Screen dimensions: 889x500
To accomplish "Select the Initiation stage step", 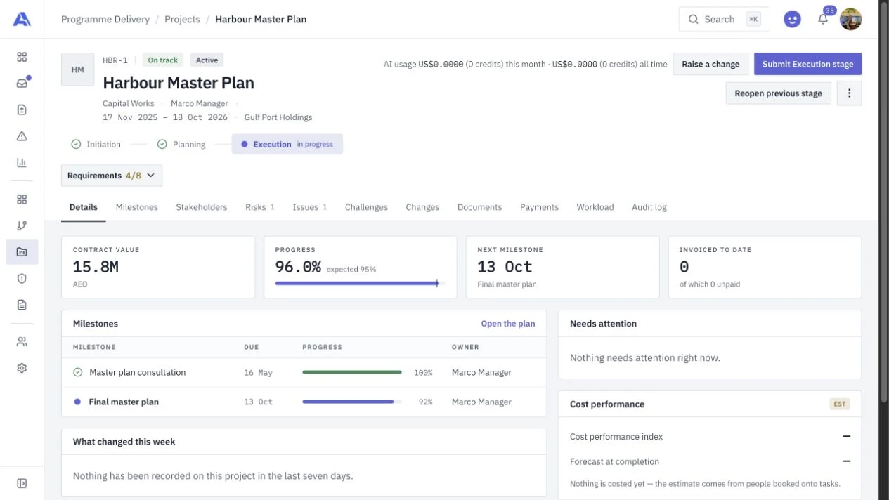I will click(96, 144).
